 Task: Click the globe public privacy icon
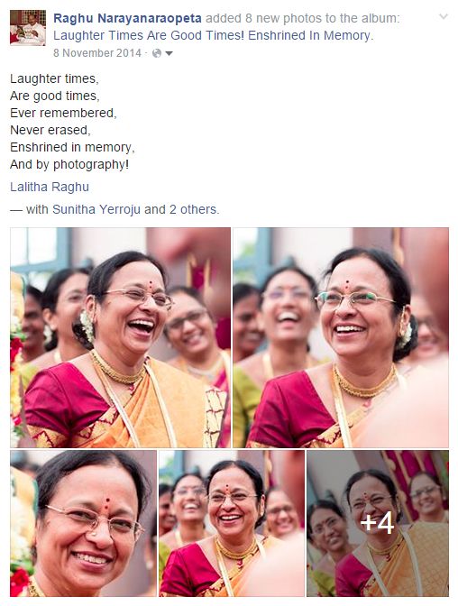pyautogui.click(x=157, y=53)
